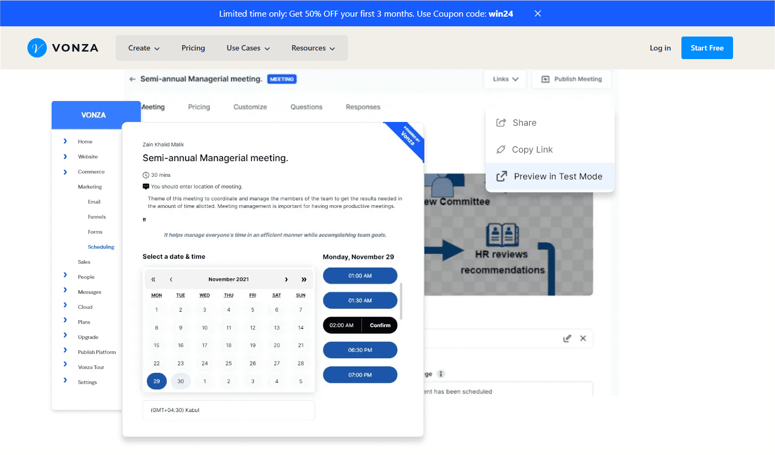This screenshot has width=775, height=455.
Task: Select November 17 in the calendar
Action: point(204,345)
